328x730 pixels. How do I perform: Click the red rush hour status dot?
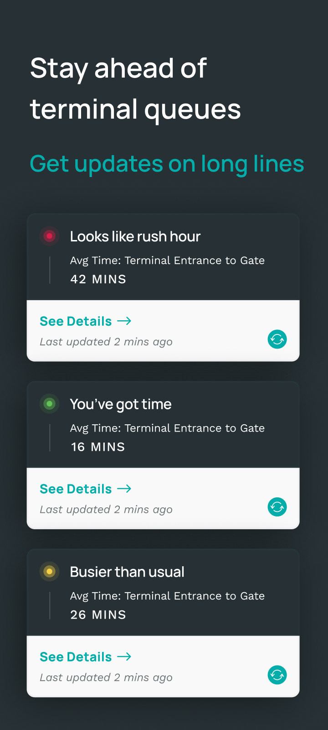click(x=50, y=236)
